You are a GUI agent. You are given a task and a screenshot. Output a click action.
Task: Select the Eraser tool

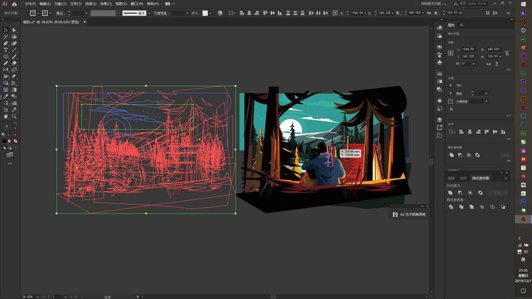pos(14,63)
